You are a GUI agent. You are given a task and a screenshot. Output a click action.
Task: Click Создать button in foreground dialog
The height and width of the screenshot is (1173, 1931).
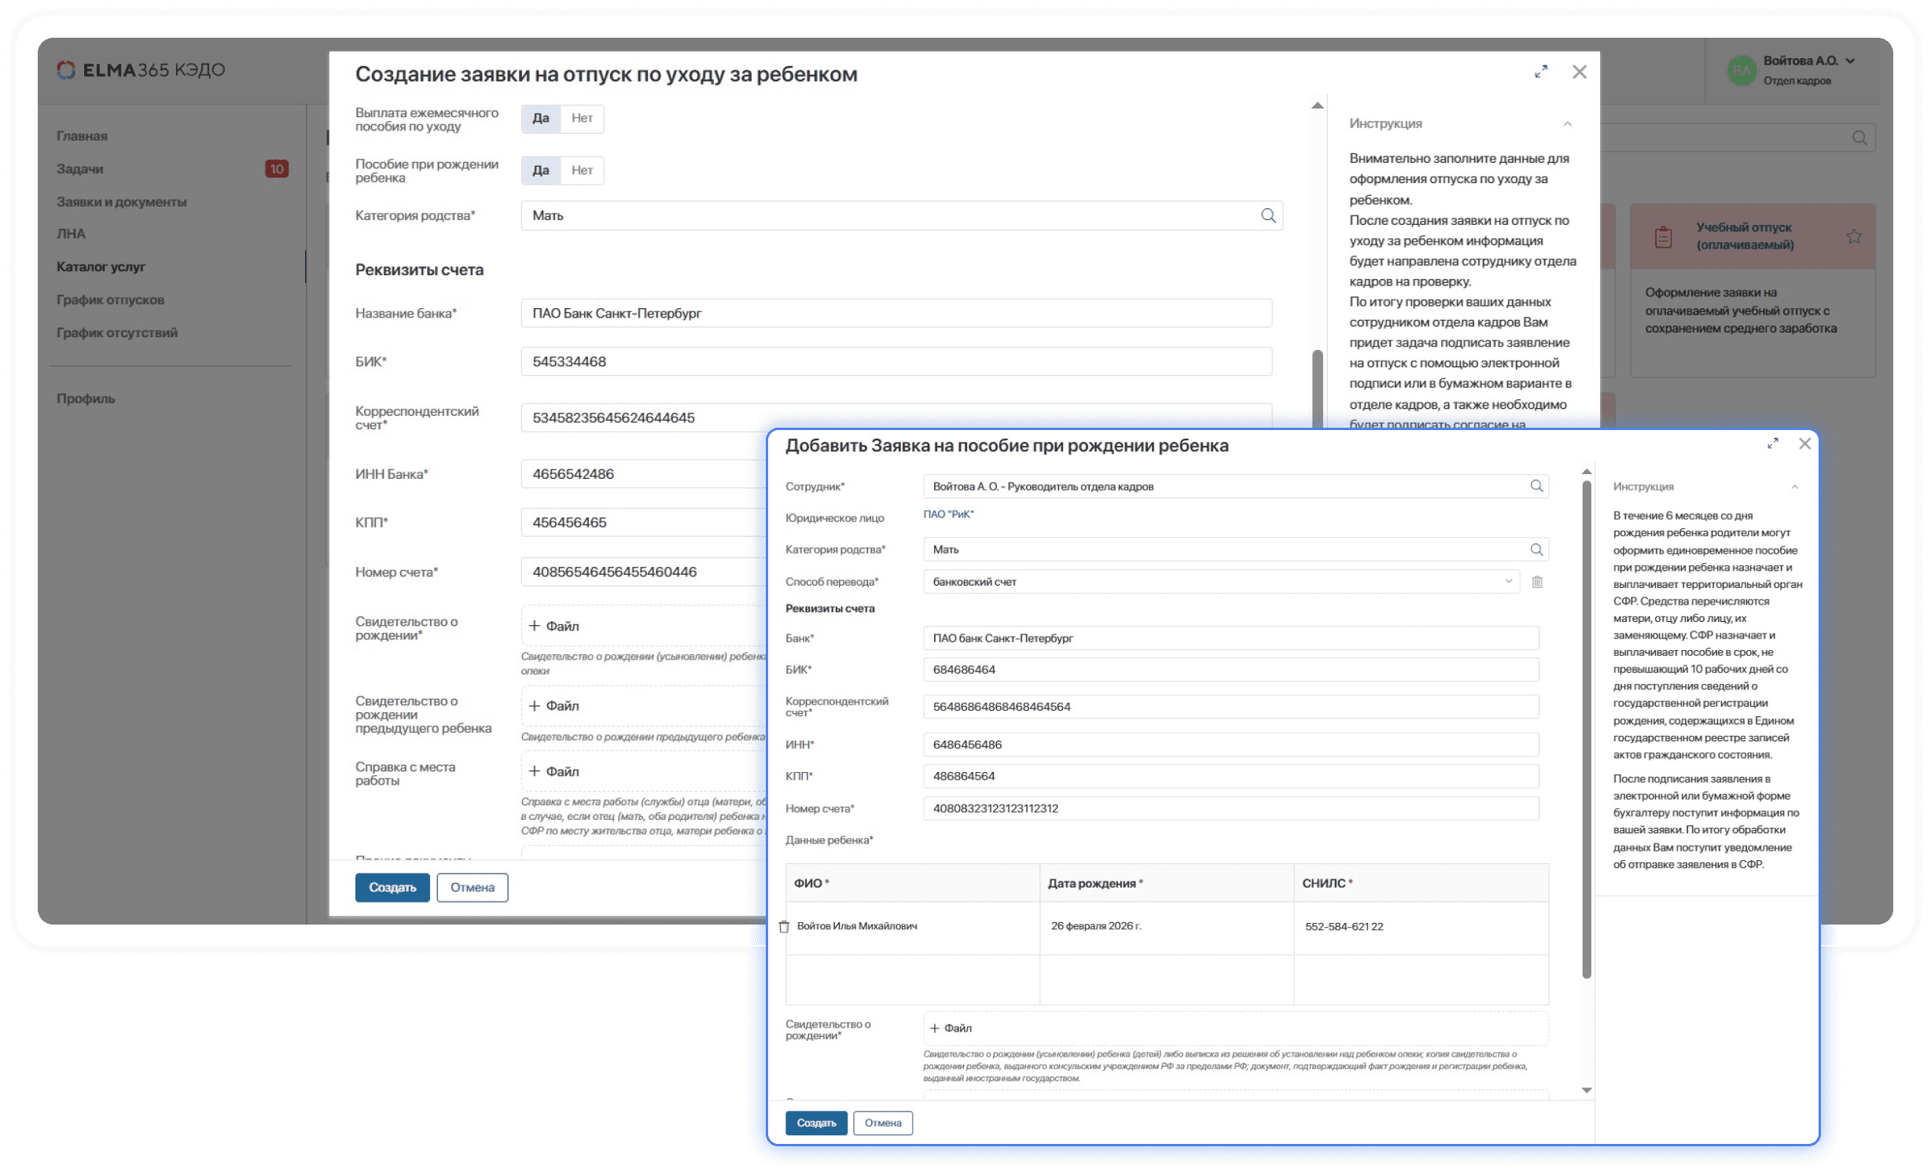point(816,1123)
